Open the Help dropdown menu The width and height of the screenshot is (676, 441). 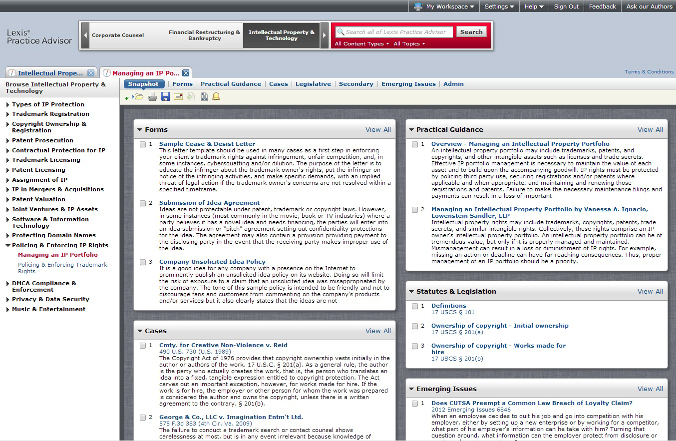[x=534, y=6]
